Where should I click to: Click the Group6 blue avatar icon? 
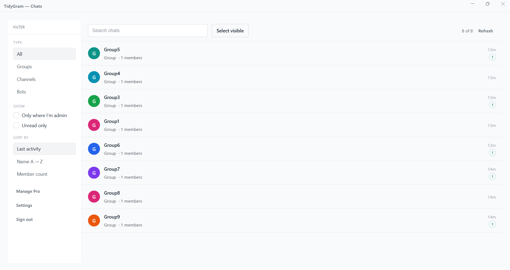pyautogui.click(x=94, y=149)
